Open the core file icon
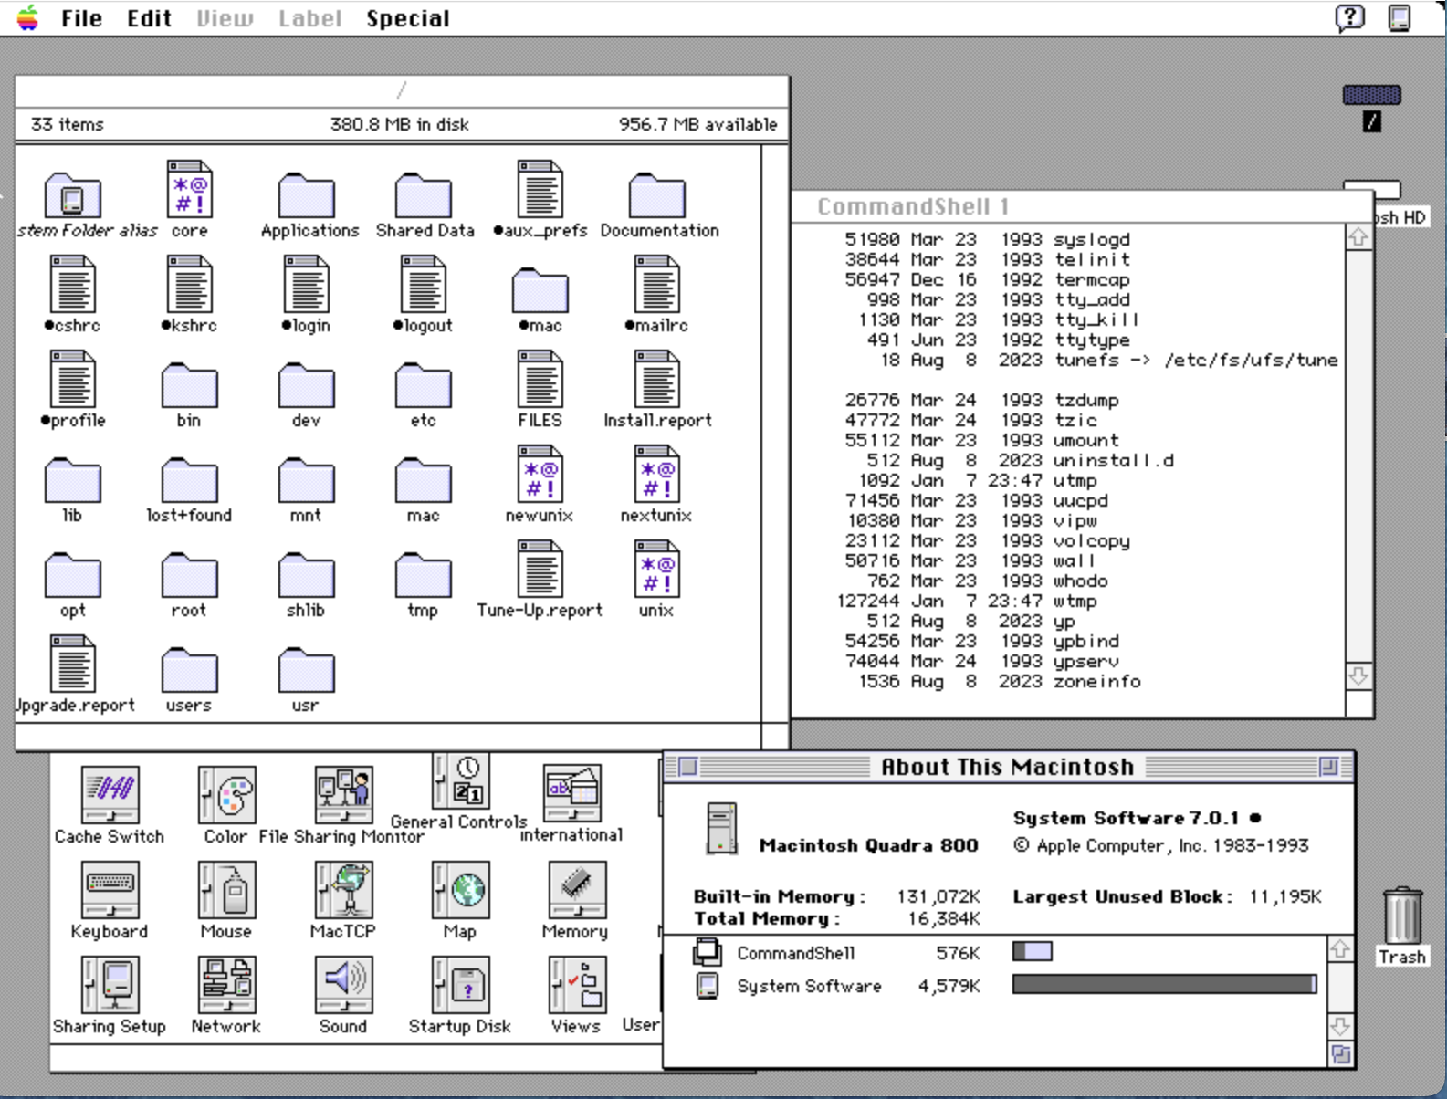 [x=190, y=189]
